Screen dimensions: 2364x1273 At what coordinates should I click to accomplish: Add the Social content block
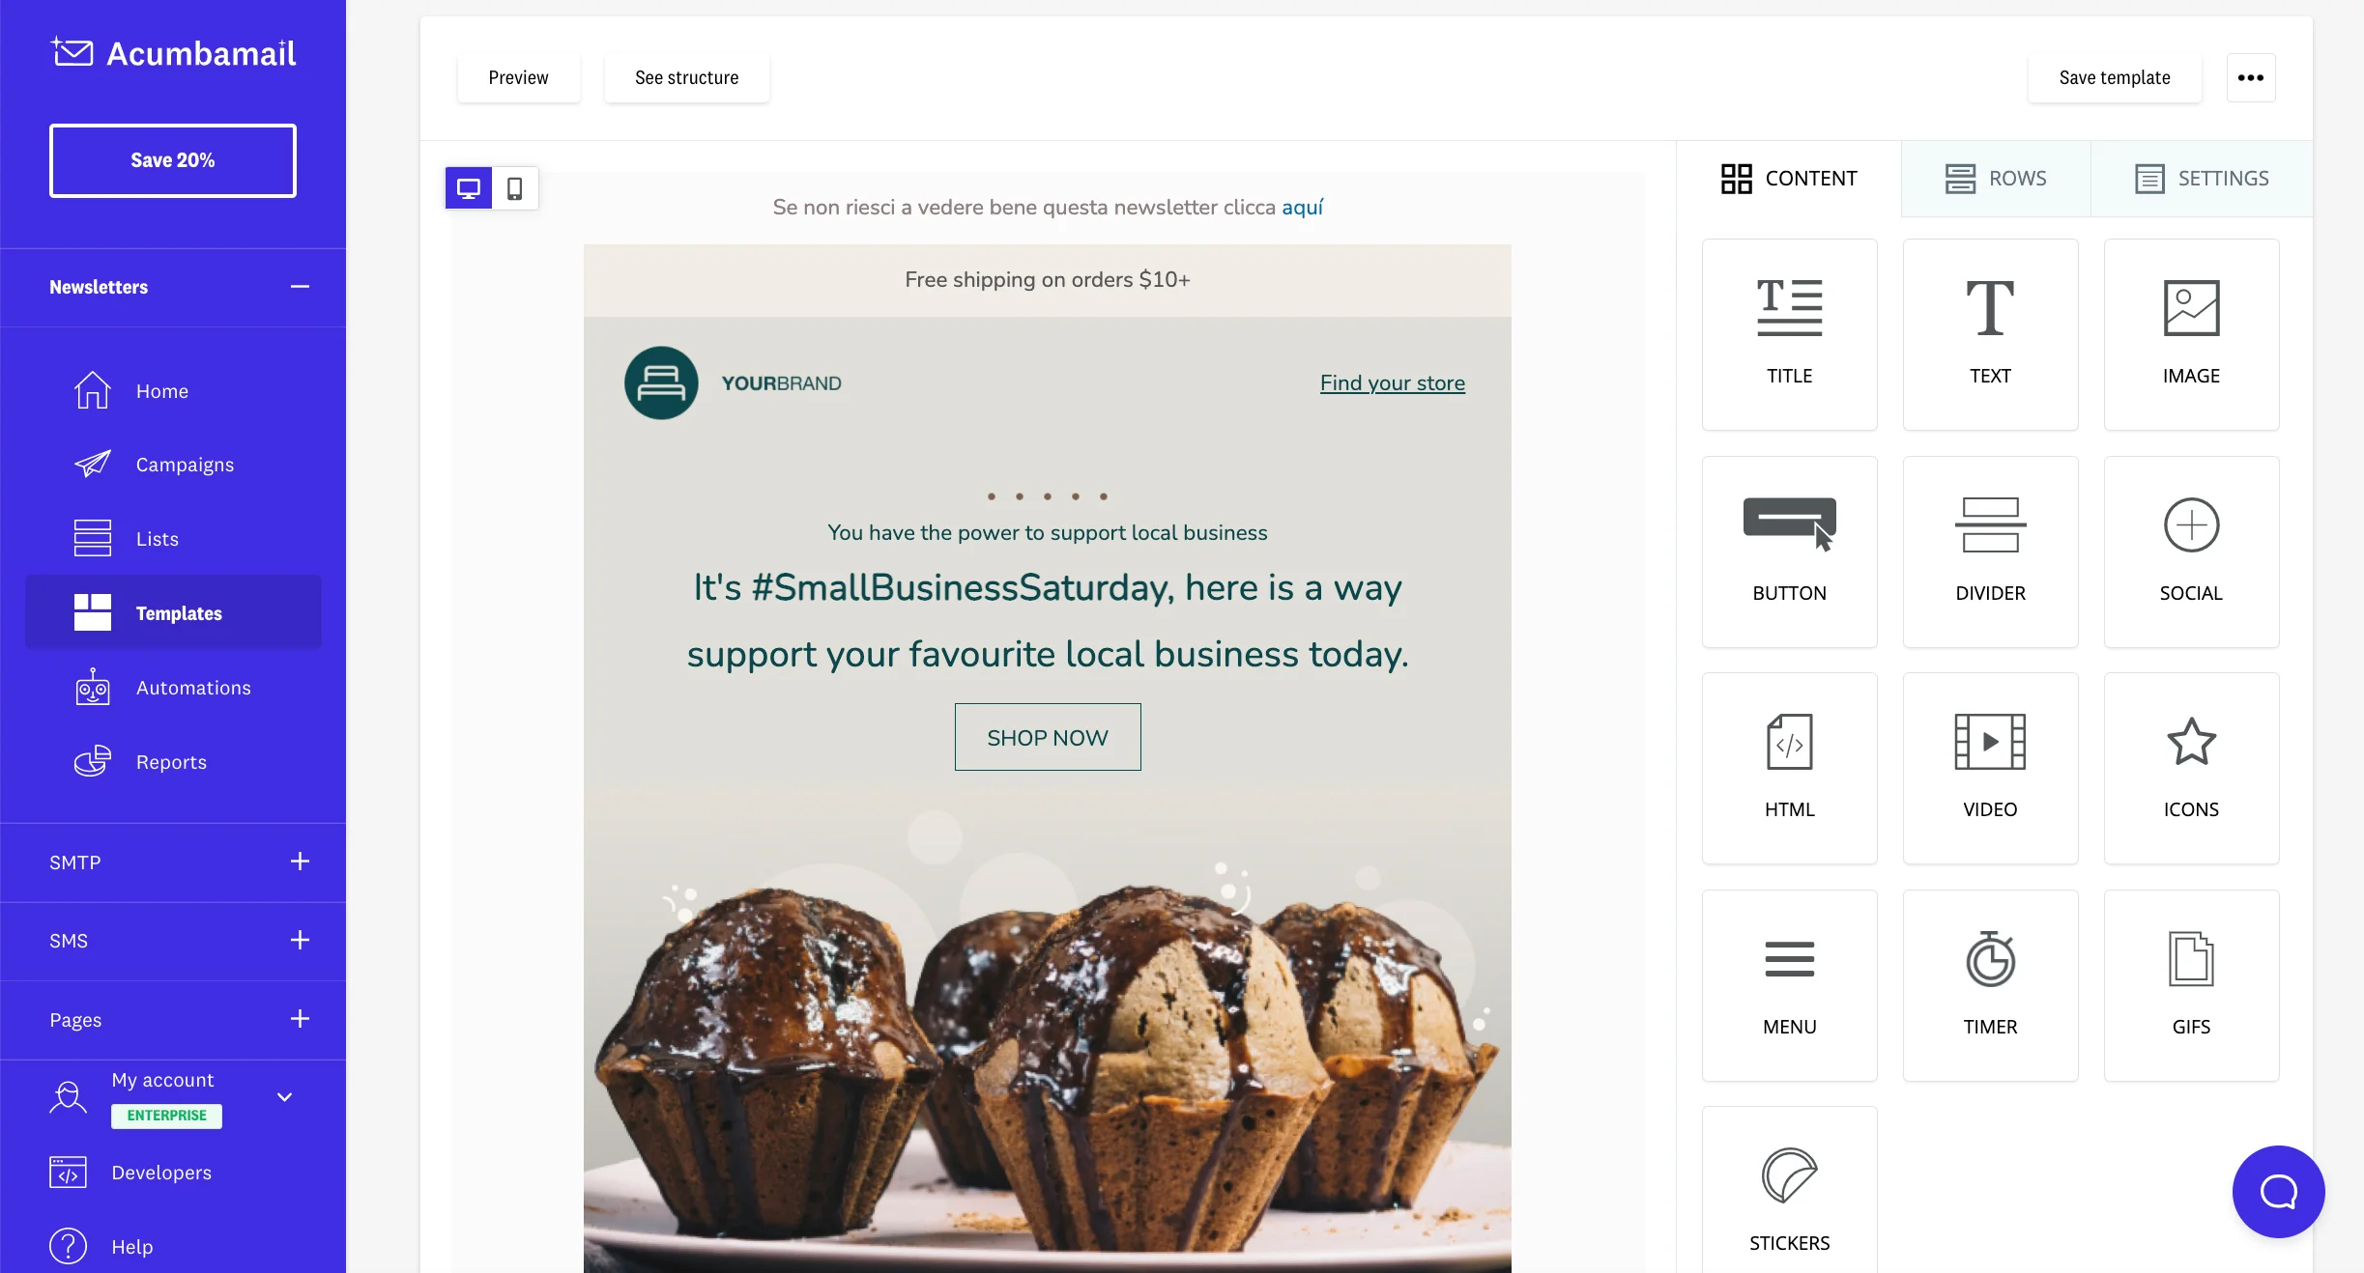click(2191, 552)
